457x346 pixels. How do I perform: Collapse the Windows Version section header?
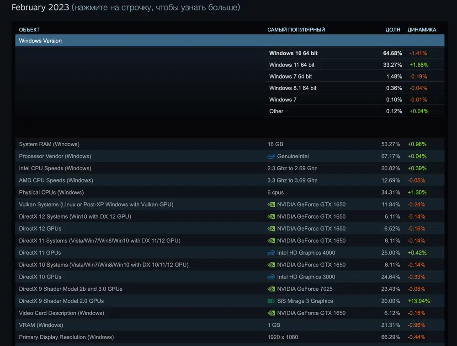(x=230, y=41)
